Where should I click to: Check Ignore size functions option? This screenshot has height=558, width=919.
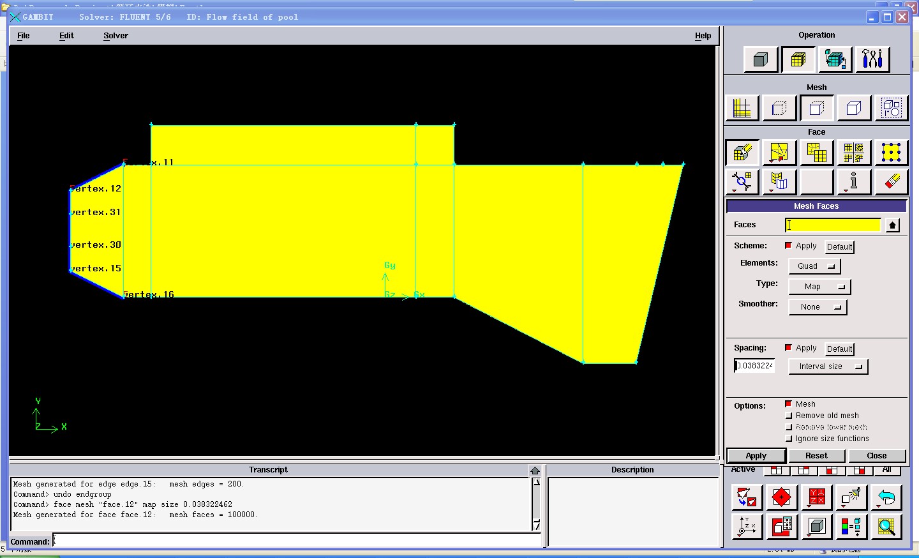789,439
